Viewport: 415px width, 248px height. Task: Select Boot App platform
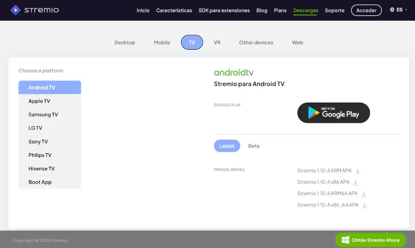(x=50, y=182)
